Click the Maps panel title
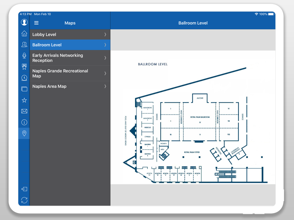This screenshot has height=220, width=294. coord(70,23)
